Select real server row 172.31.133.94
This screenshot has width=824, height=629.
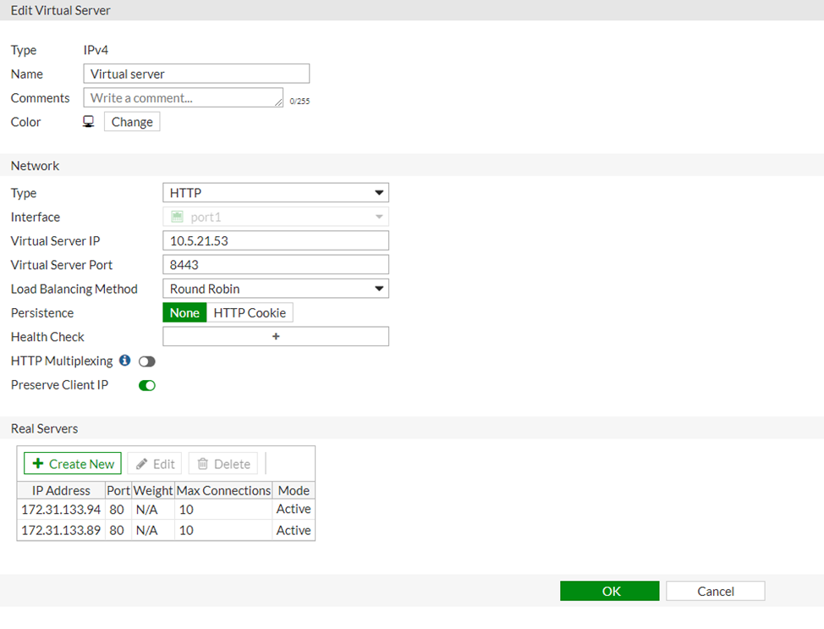(61, 510)
